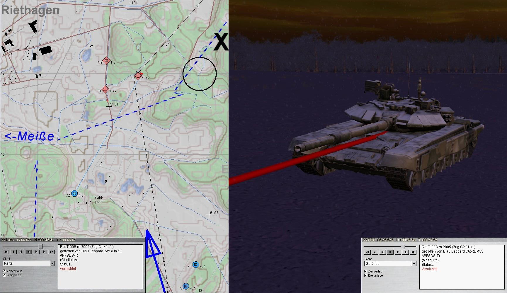Select the red Fhr unit symbol on the map
Image resolution: width=507 pixels, height=293 pixels.
(106, 61)
